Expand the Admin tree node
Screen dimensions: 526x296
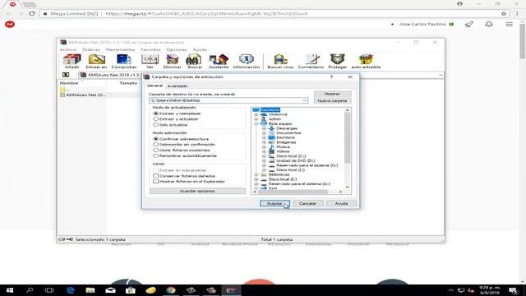(256, 119)
